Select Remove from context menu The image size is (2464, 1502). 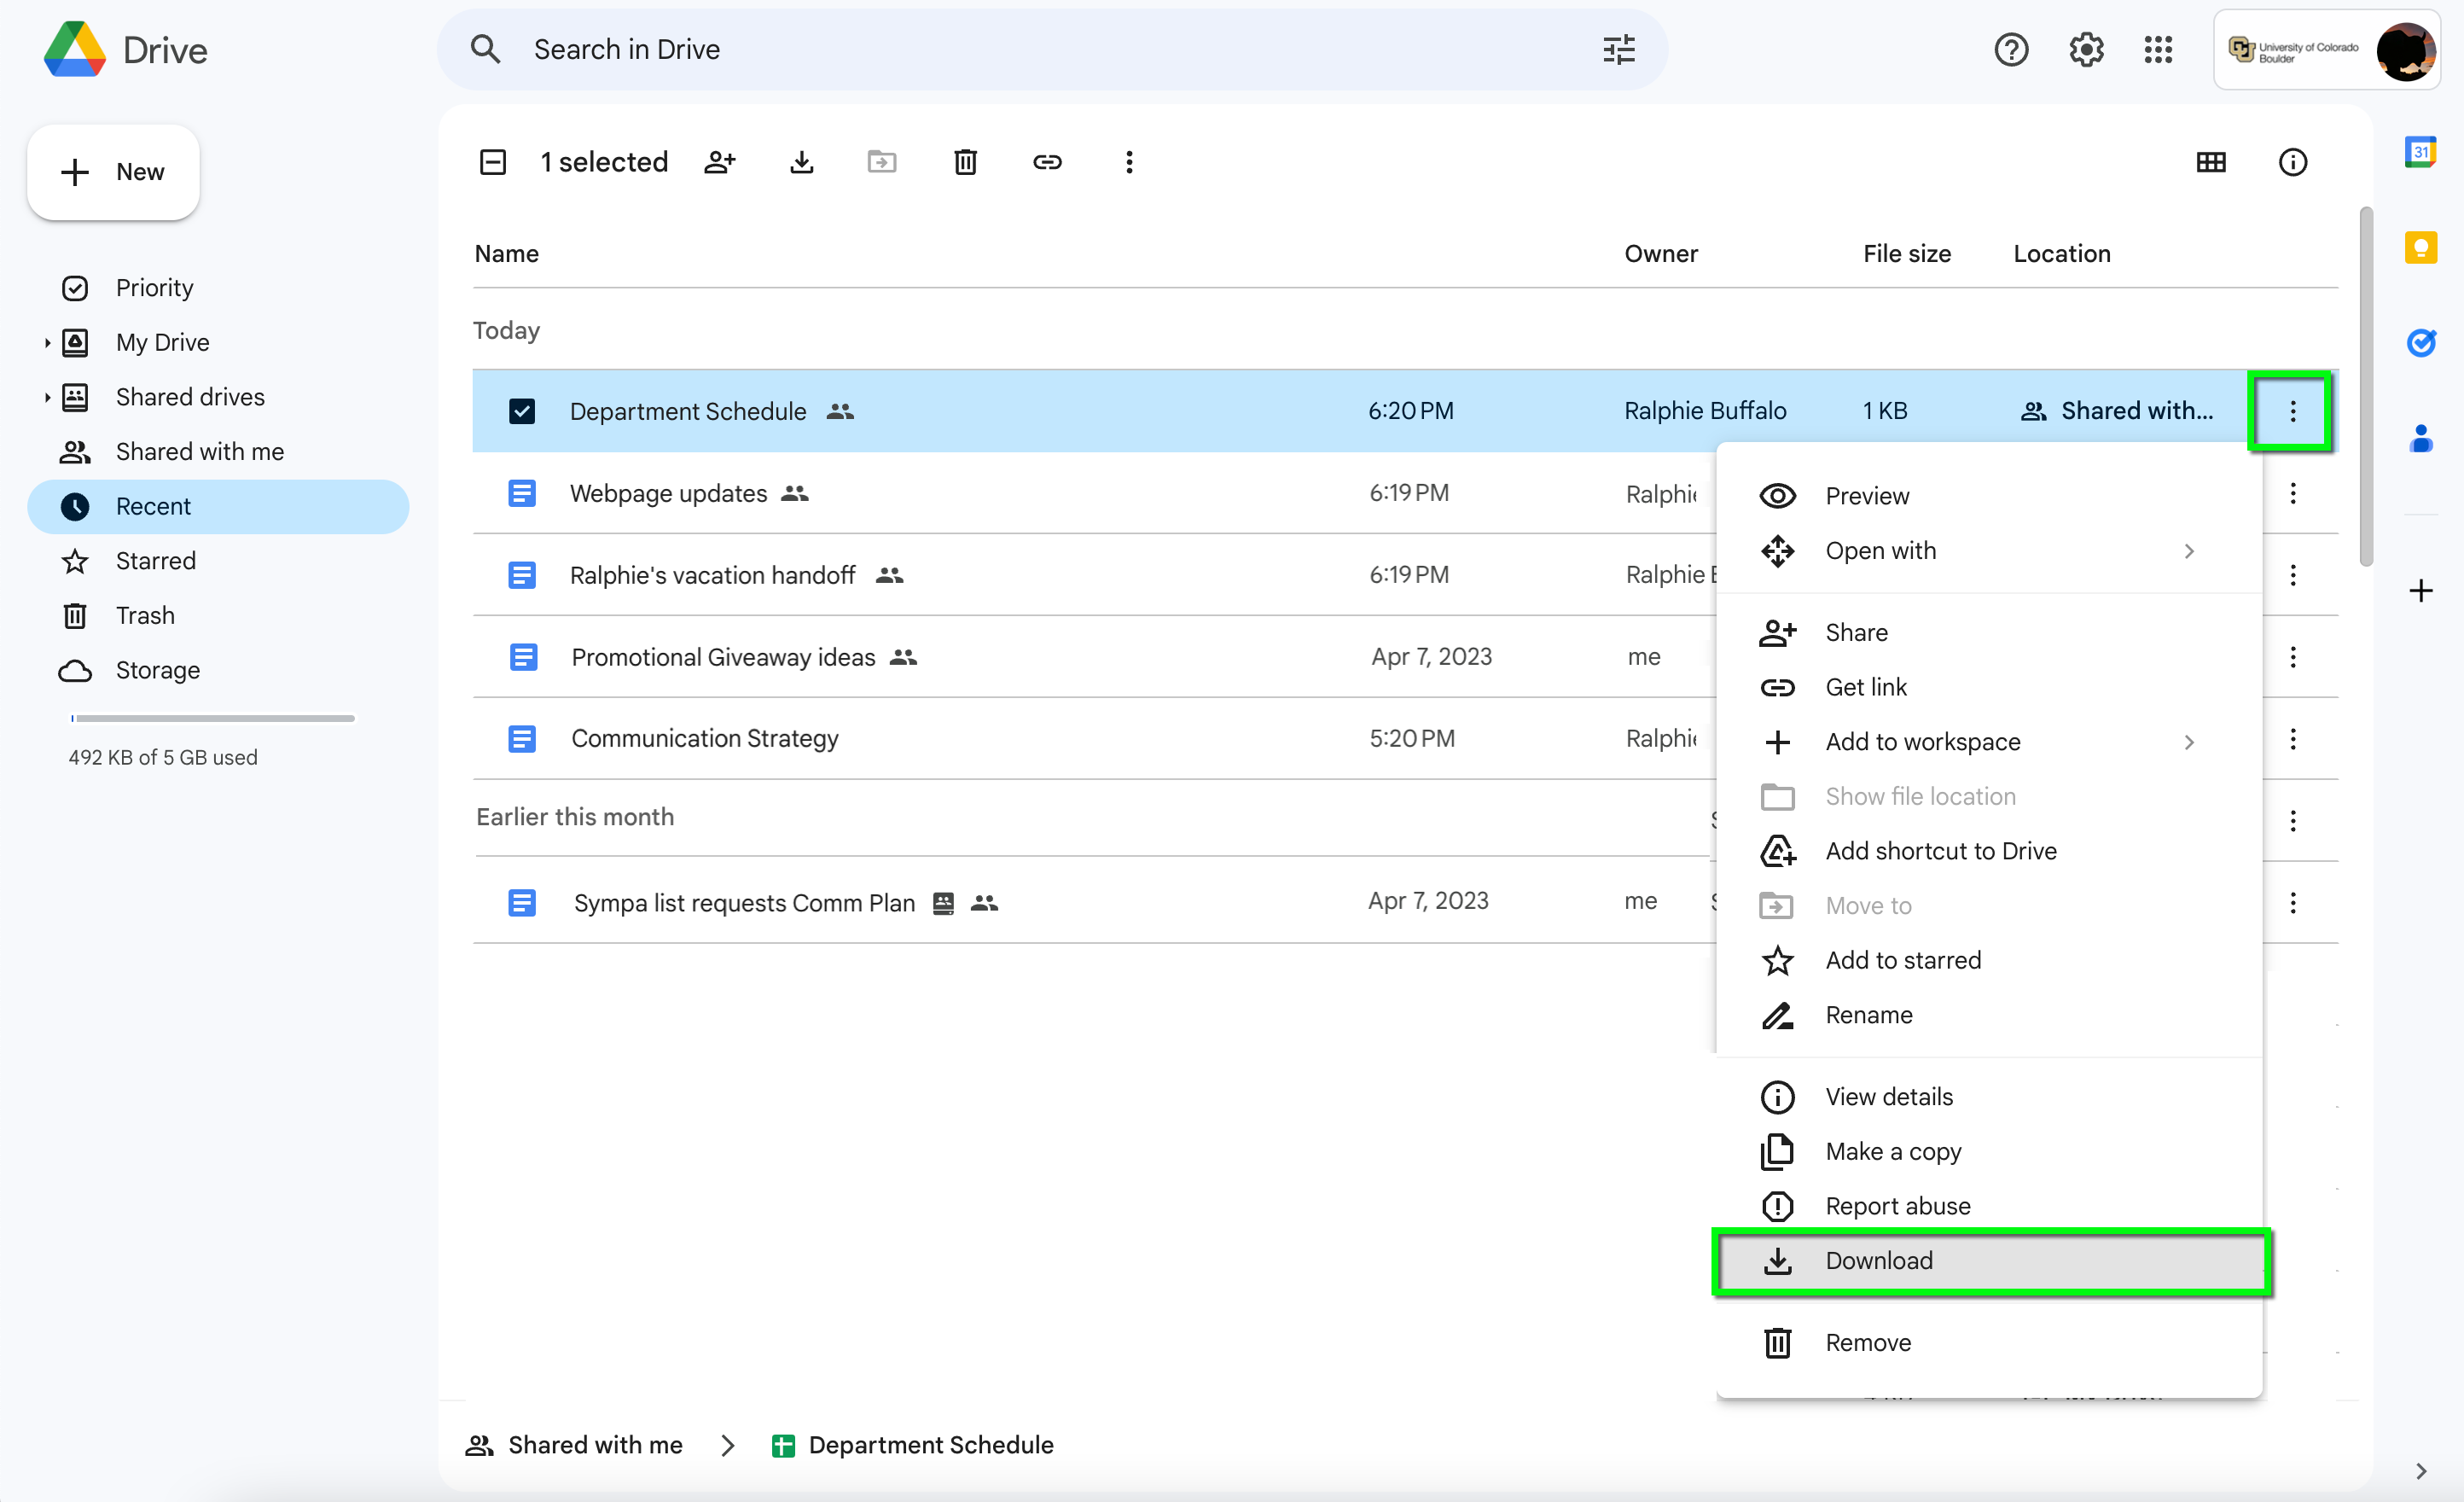(x=1869, y=1340)
